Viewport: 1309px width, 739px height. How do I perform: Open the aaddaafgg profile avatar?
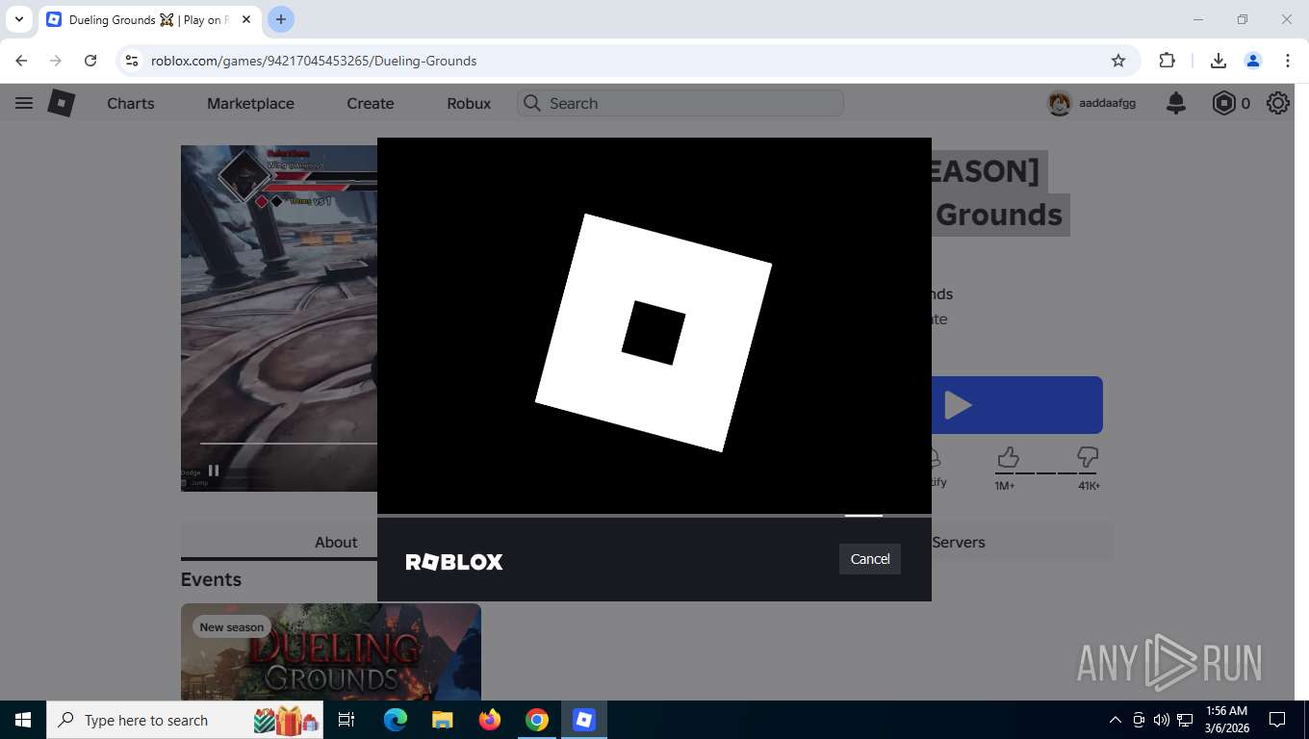point(1060,103)
